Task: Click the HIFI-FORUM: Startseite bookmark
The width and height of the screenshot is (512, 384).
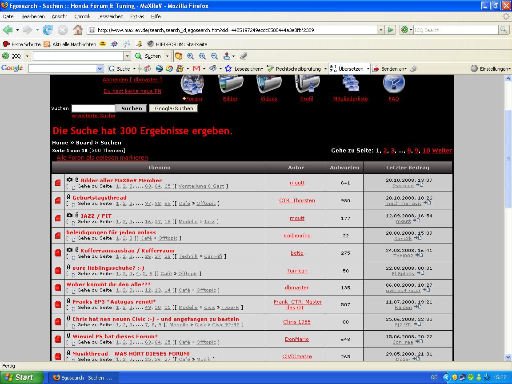Action: 177,44
